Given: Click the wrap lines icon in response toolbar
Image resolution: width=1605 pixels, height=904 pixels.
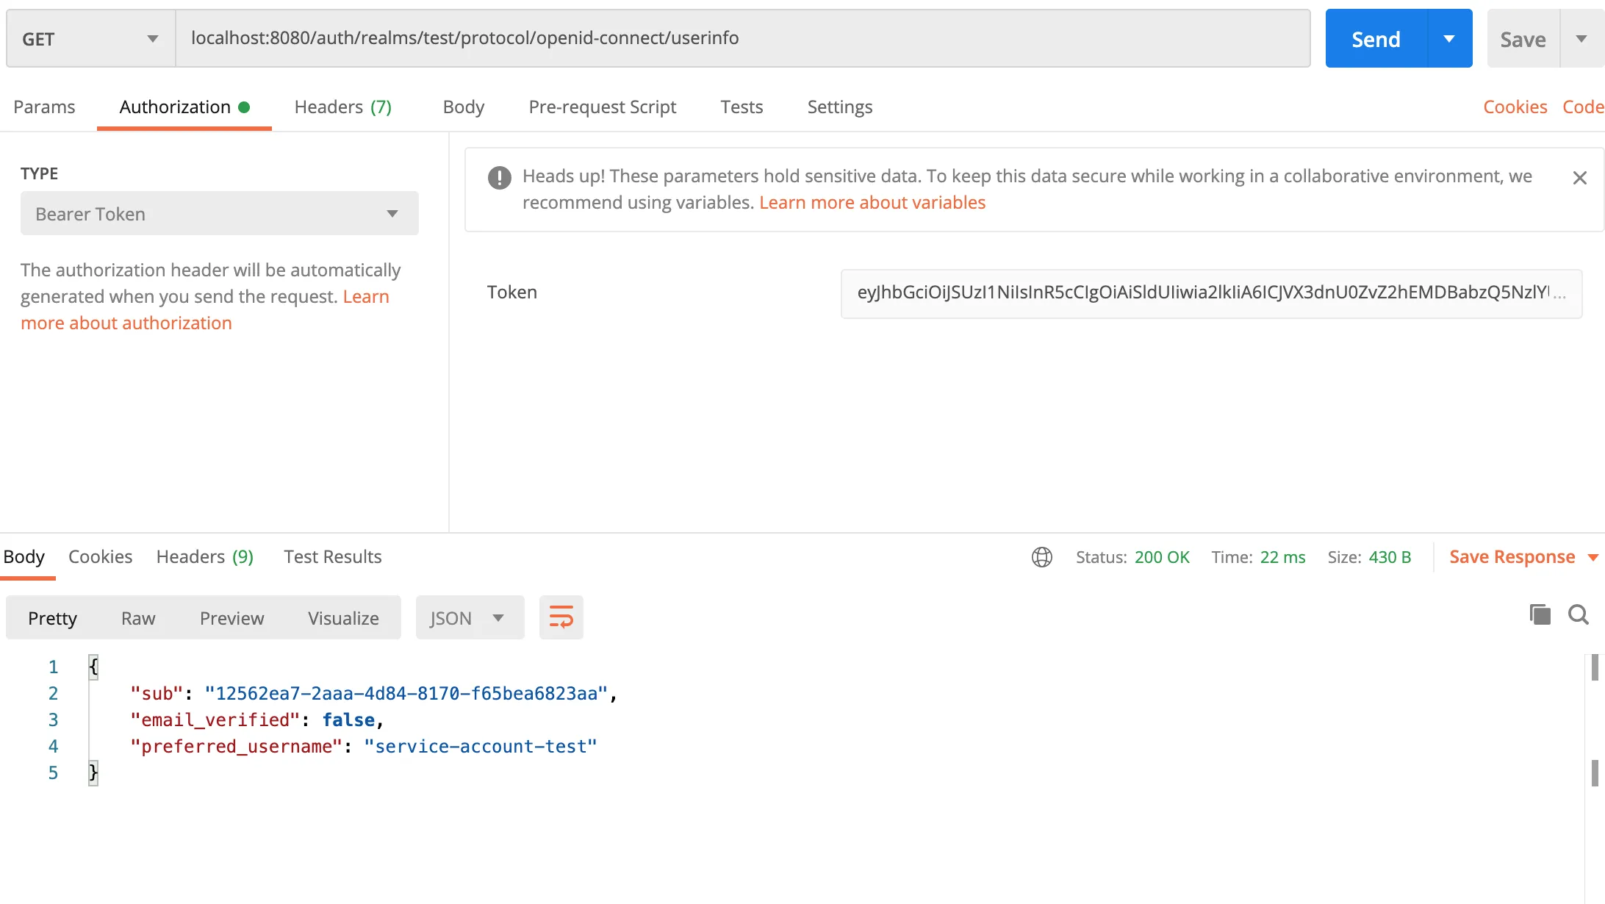Looking at the screenshot, I should click(x=561, y=617).
